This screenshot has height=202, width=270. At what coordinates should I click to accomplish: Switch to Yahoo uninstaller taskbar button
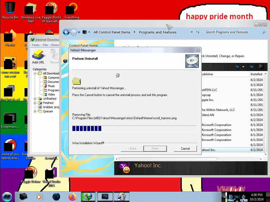pos(122,197)
